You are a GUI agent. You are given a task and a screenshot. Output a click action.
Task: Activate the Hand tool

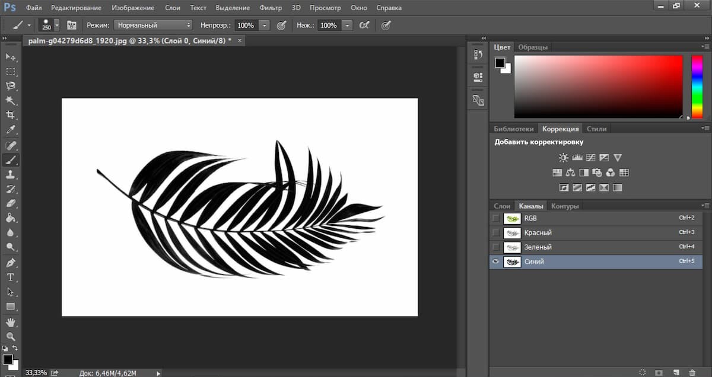coord(10,322)
